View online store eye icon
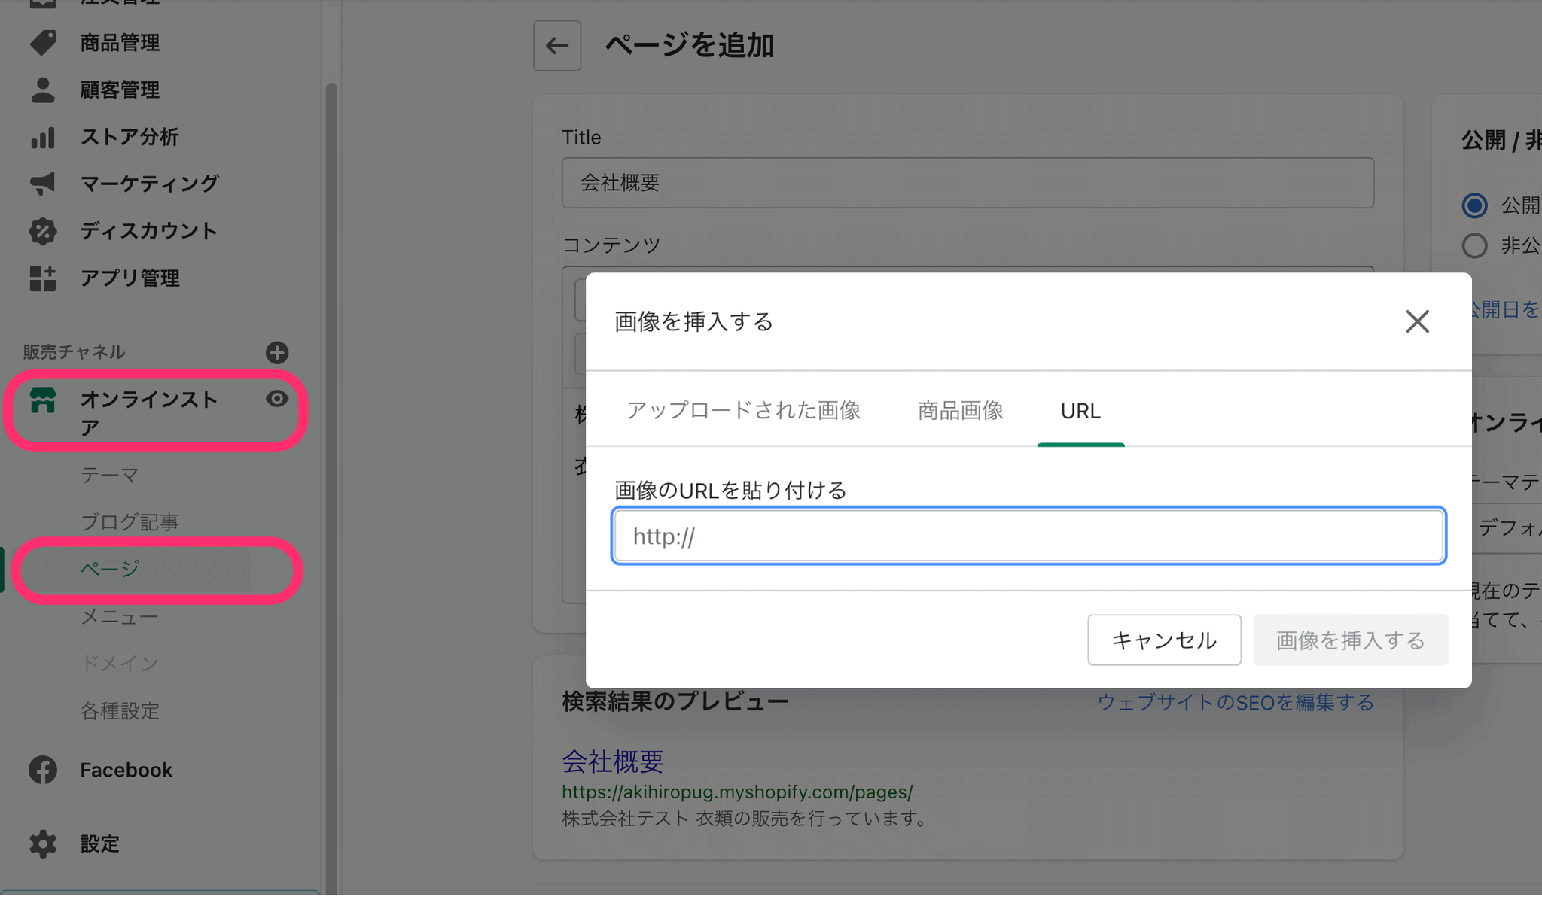 pos(277,399)
